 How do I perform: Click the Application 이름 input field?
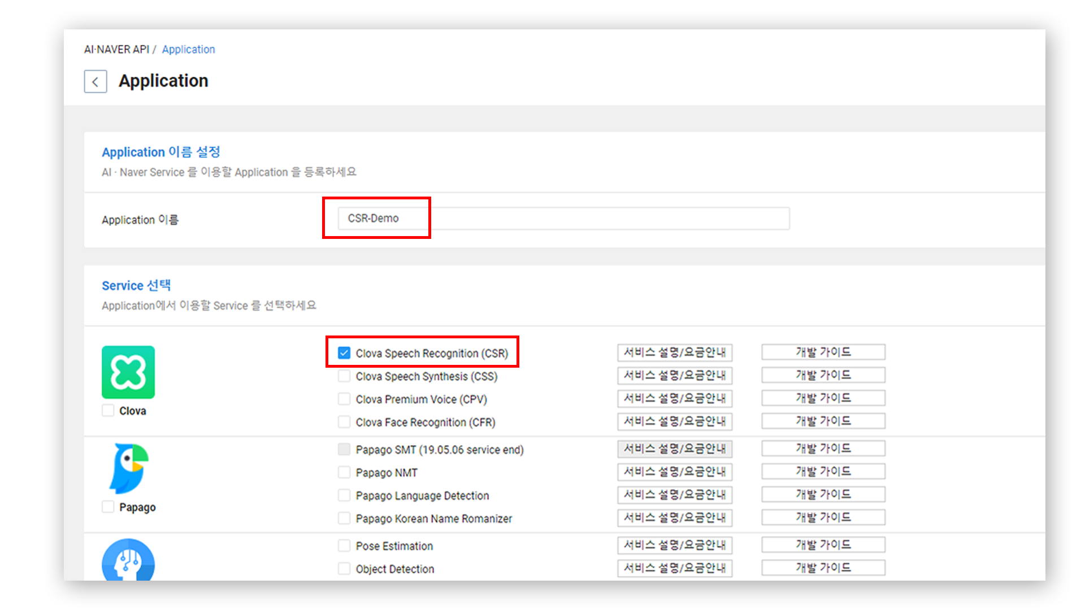(x=563, y=218)
